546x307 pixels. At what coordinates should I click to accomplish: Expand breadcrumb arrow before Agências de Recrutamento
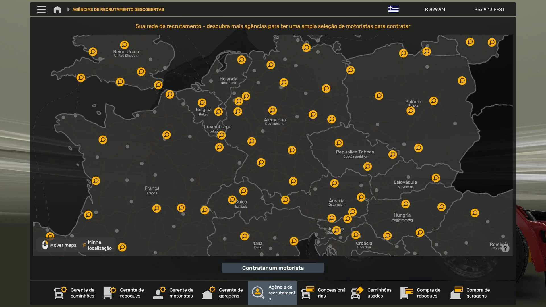68,9
